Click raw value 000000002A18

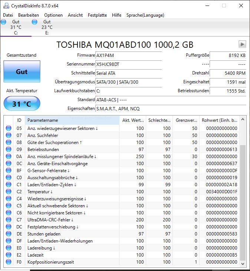[x=221, y=185]
